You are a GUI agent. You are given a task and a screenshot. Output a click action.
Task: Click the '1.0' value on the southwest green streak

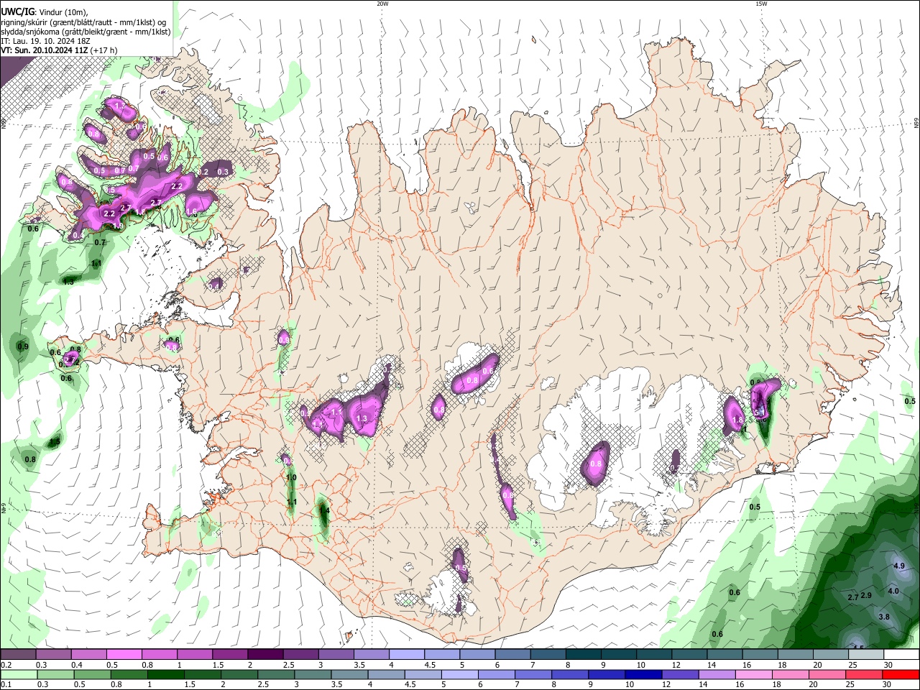[x=291, y=477]
